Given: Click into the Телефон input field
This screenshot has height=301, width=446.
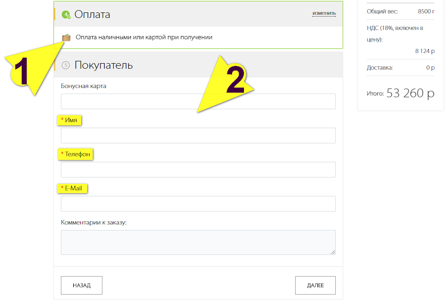Looking at the screenshot, I should pos(198,170).
